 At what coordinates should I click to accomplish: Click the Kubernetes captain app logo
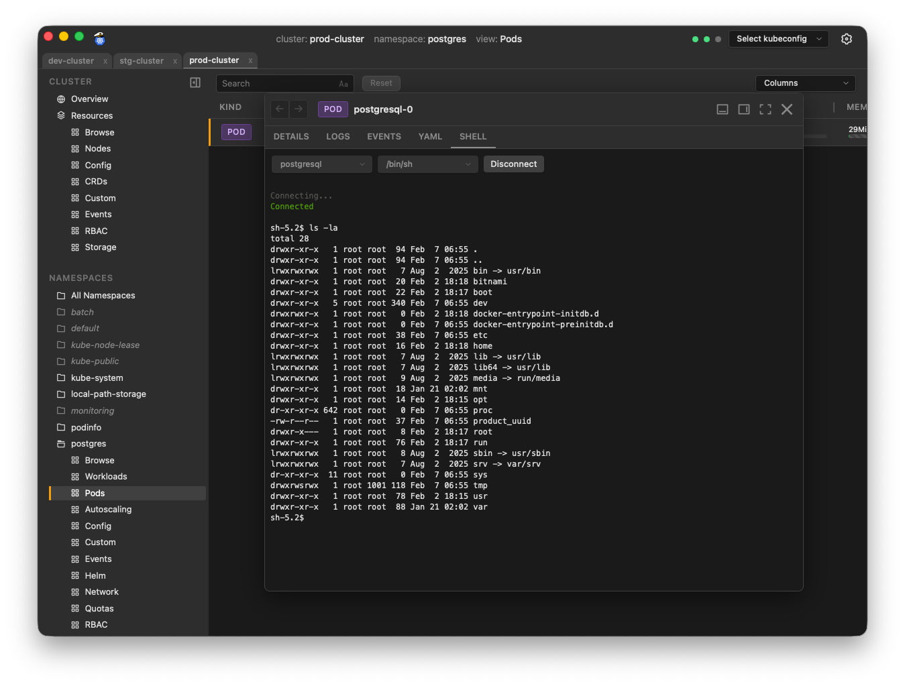[99, 39]
